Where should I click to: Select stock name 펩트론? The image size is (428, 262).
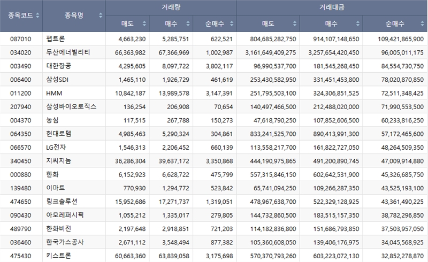(x=56, y=38)
